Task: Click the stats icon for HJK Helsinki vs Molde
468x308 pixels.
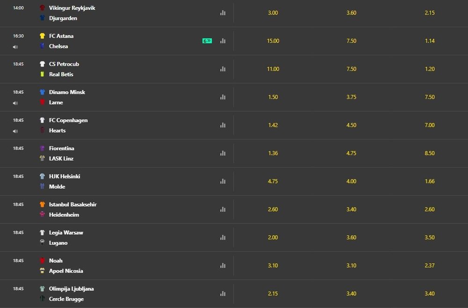Action: 223,181
